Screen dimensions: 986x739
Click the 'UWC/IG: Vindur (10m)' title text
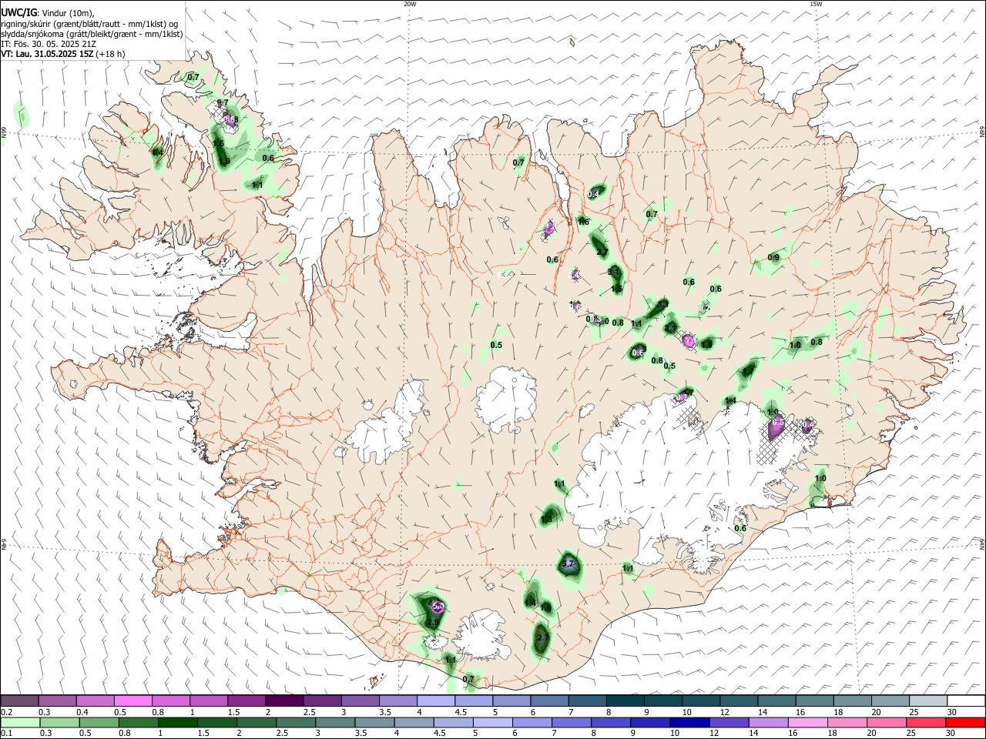click(48, 13)
